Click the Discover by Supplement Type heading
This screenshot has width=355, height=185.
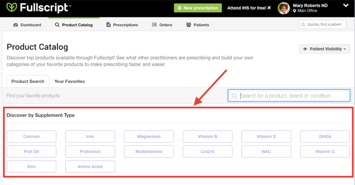(x=41, y=115)
